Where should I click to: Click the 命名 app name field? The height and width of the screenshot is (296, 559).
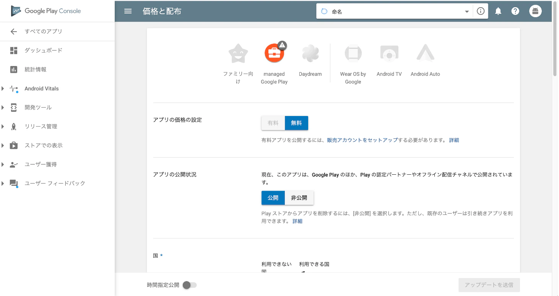pos(394,12)
